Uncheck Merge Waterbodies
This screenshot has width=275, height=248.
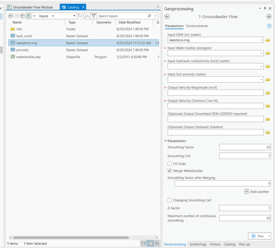(x=170, y=171)
